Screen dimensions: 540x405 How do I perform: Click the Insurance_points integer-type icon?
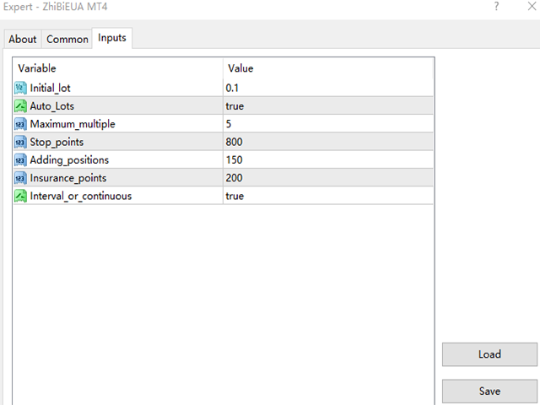pyautogui.click(x=20, y=178)
